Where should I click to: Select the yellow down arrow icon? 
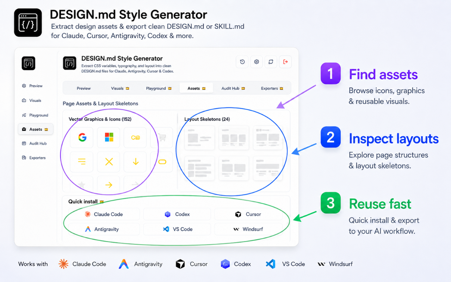coord(136,162)
